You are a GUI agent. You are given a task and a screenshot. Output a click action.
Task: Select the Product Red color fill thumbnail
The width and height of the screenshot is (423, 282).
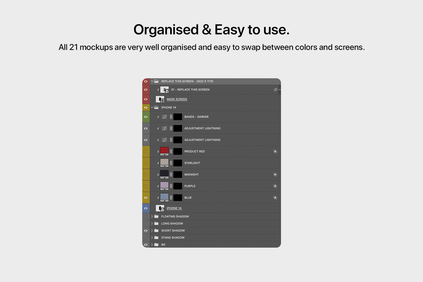(x=164, y=152)
